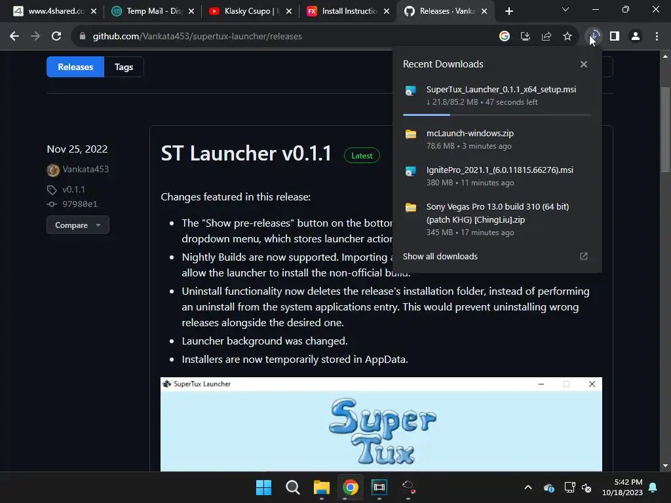Click the SuperTux download progress bar

[497, 115]
